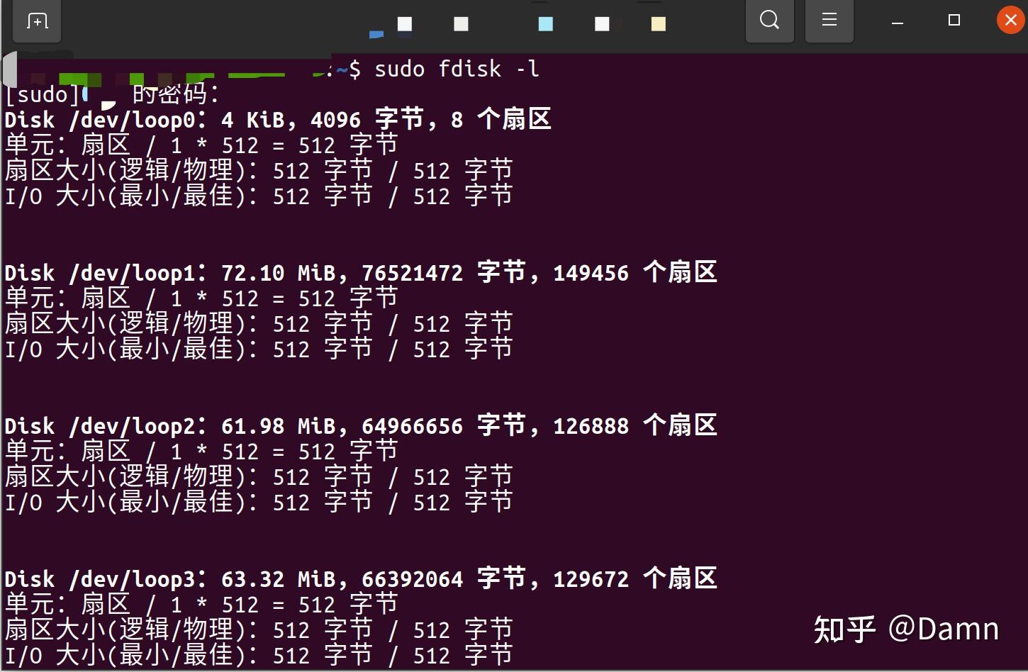Select the 'Disk /dev/loop2' heading text
Screen dimensions: 1028x672
106,425
